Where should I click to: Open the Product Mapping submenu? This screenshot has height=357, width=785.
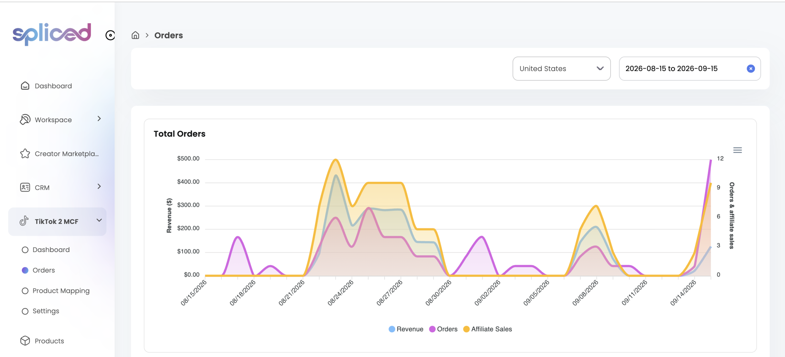[61, 291]
